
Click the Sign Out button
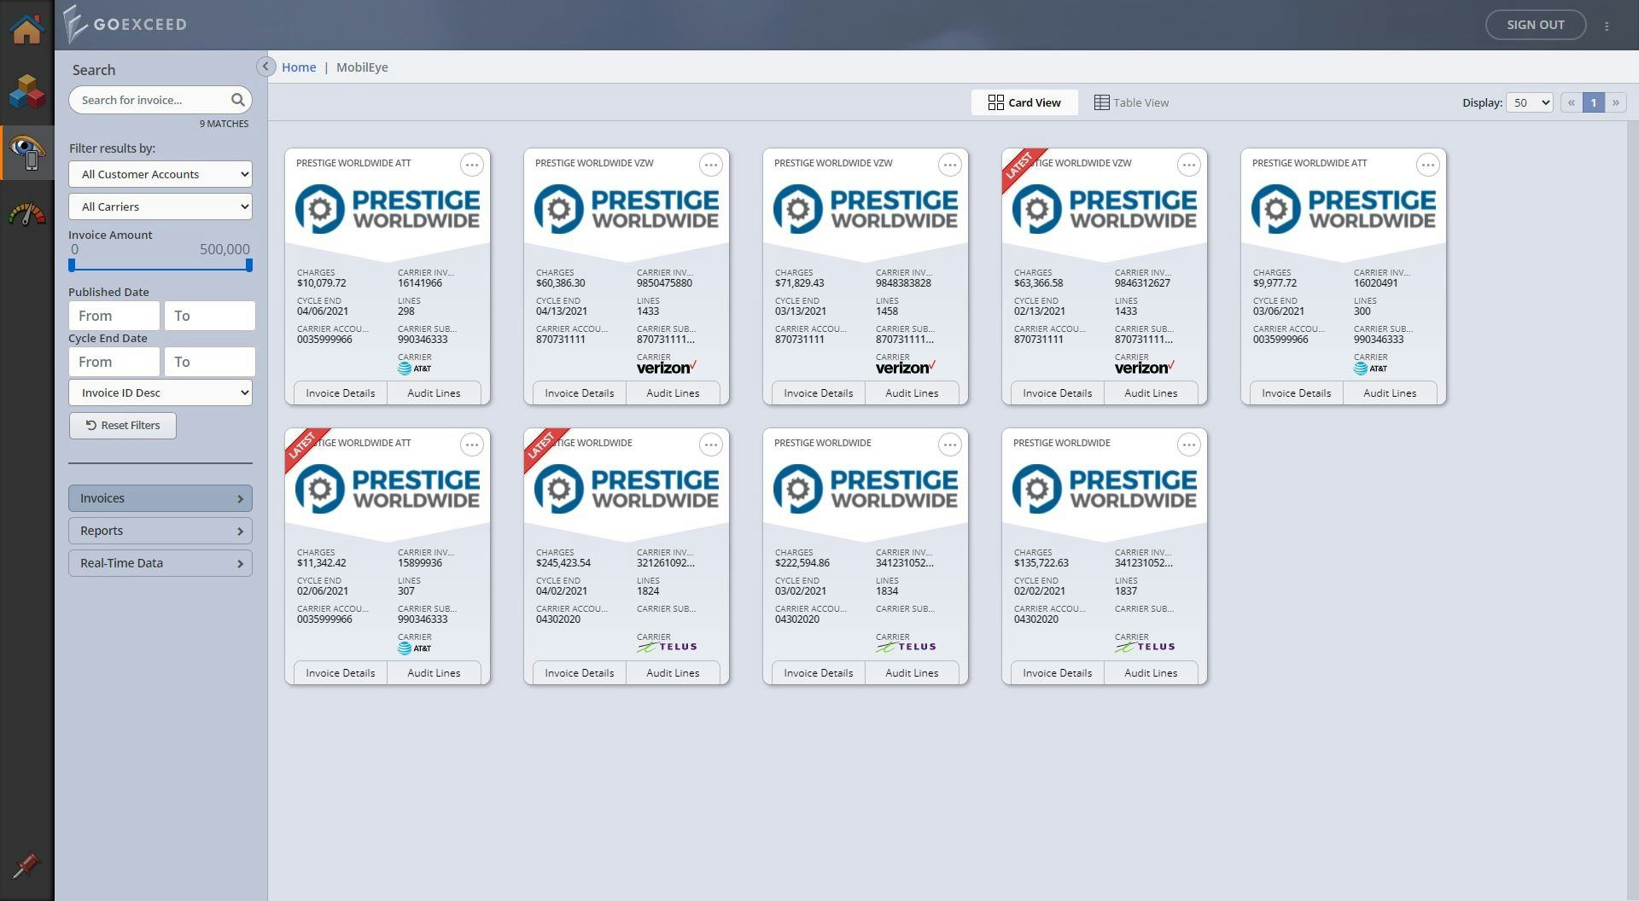click(x=1536, y=25)
